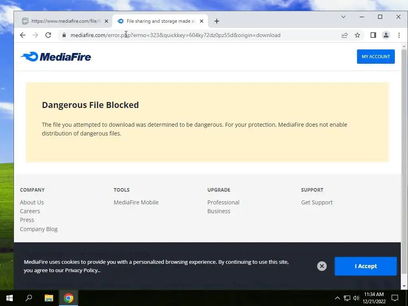Open a new tab with plus button
Viewport: 408px width, 306px height.
tap(217, 21)
